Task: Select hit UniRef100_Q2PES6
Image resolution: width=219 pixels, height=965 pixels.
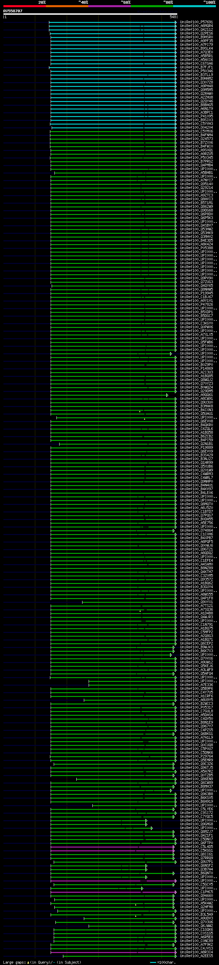Action: coord(196,34)
